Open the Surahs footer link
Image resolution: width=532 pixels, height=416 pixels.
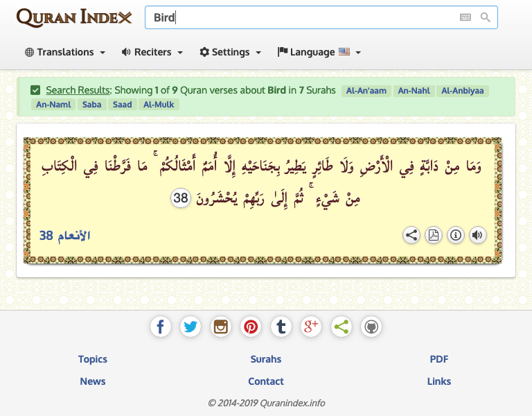click(266, 359)
